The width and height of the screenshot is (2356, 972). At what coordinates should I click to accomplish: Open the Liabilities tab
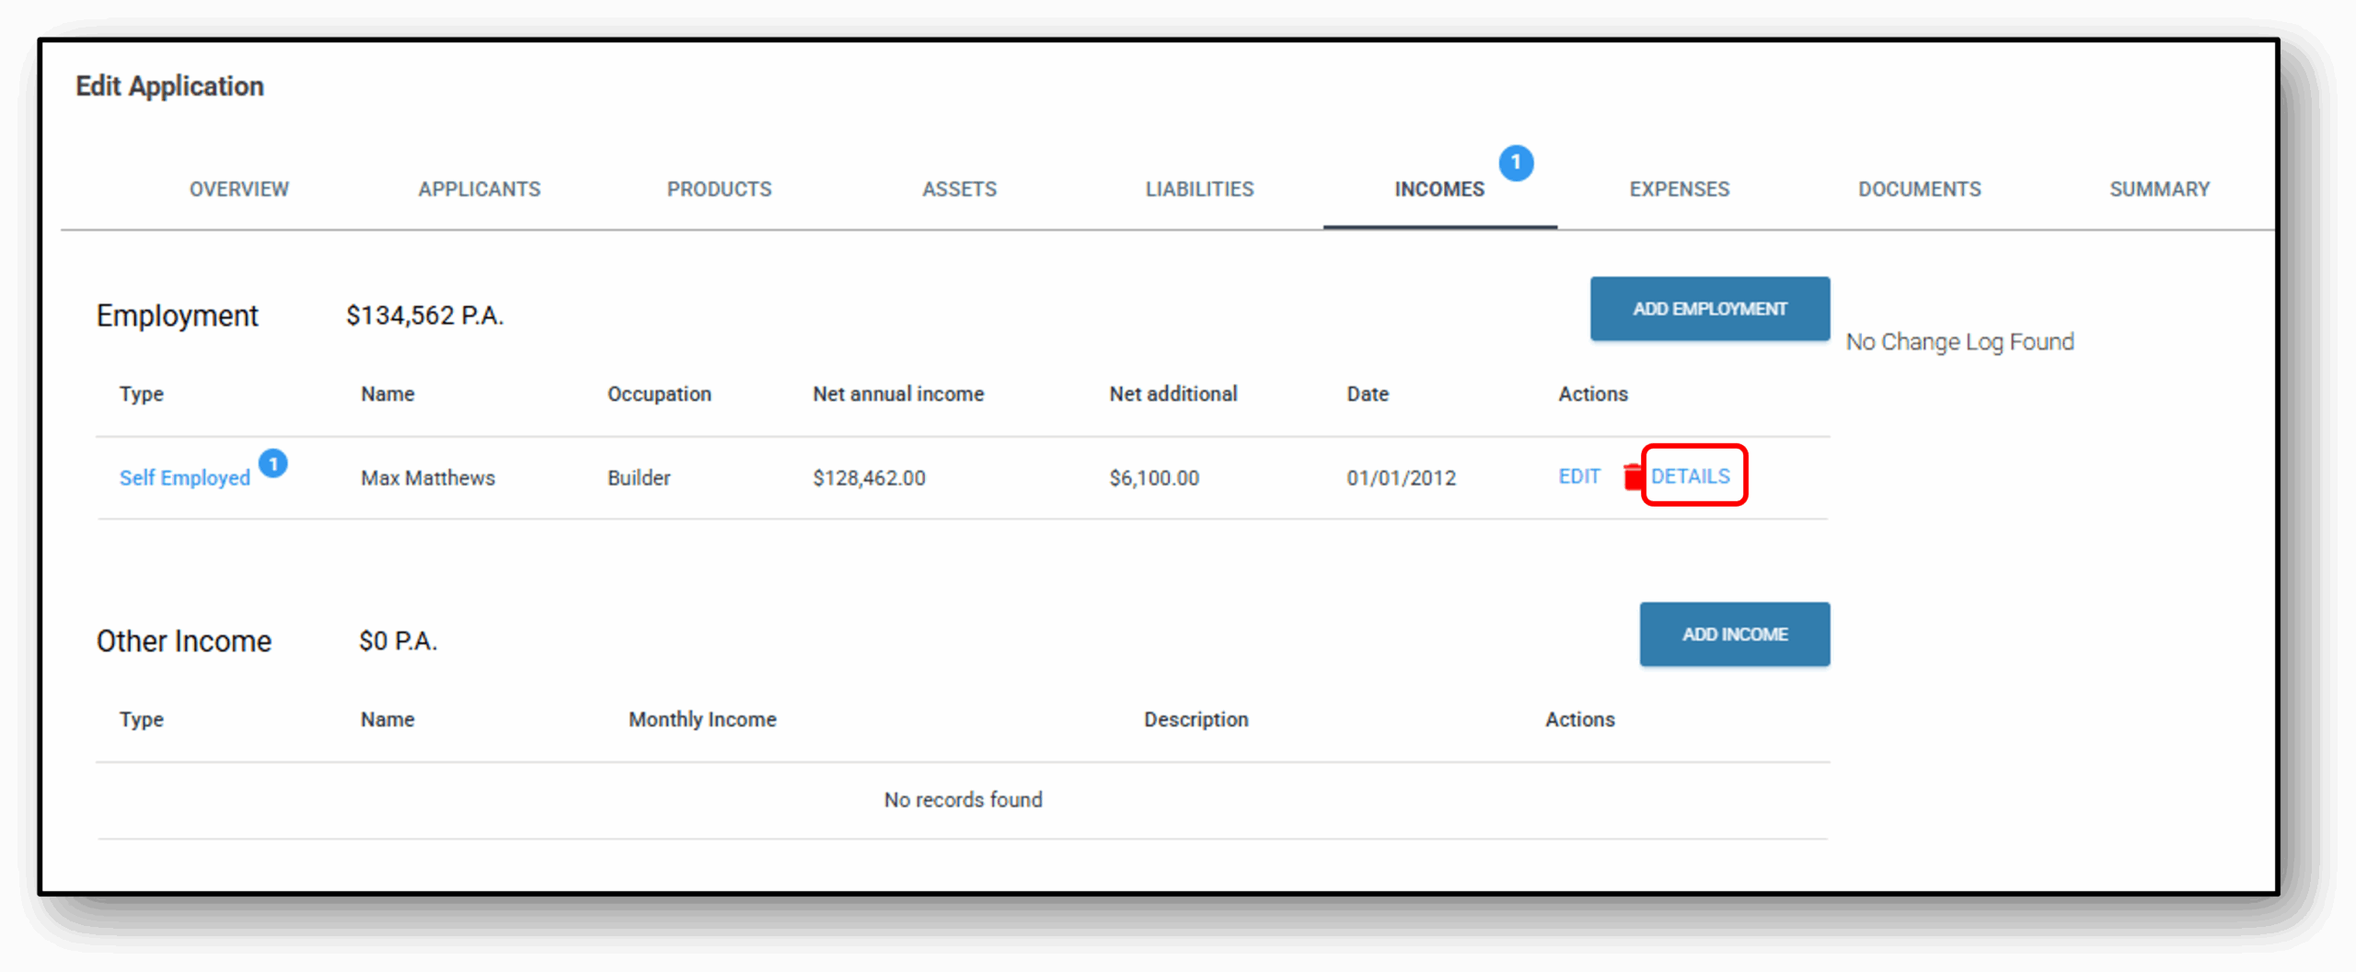pos(1199,189)
